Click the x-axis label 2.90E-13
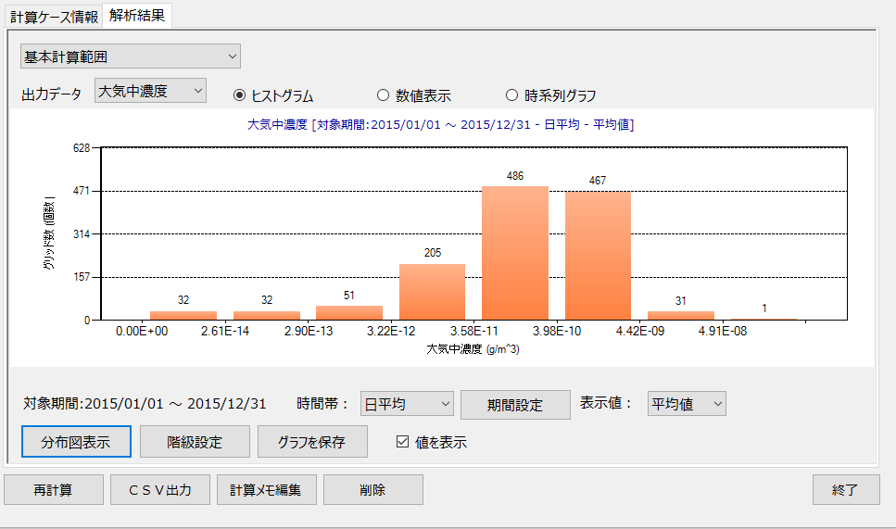The height and width of the screenshot is (529, 896). click(x=308, y=332)
